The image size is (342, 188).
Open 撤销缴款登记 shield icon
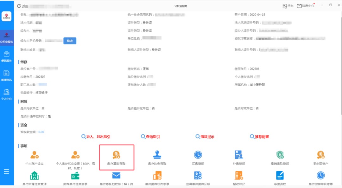[280, 155]
